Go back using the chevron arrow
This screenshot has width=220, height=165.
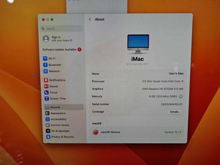pos(90,19)
